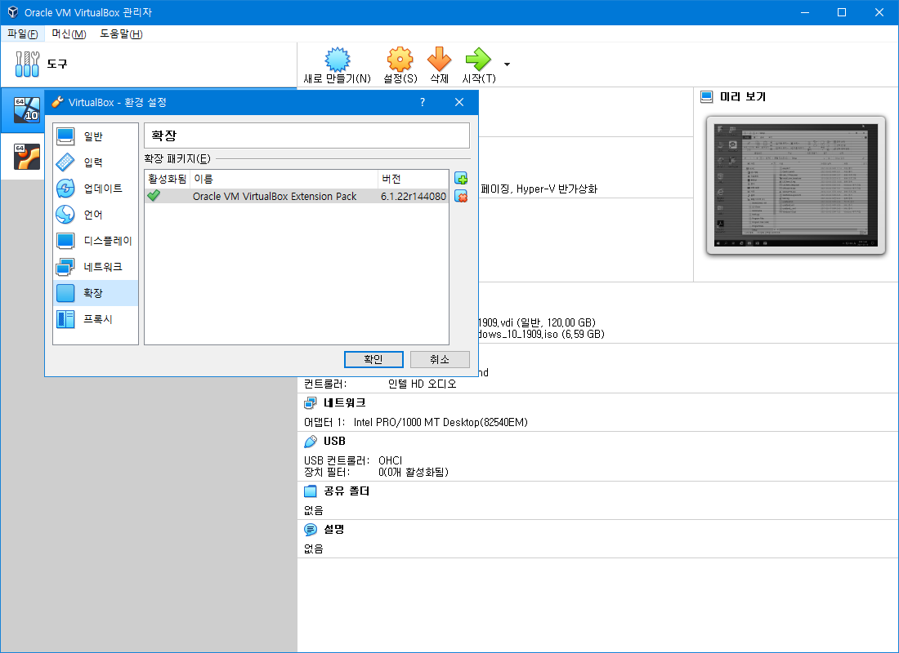Viewport: 899px width, 653px height.
Task: Minimize the VirtualBox 관리자 window
Action: click(805, 12)
